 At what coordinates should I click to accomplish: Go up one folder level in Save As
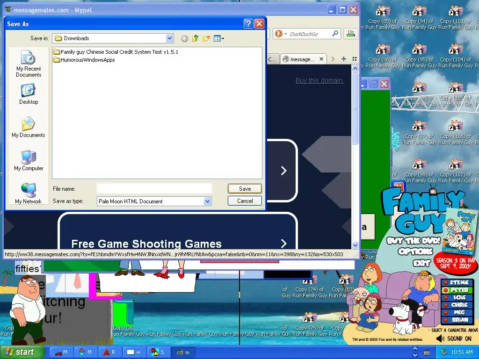click(195, 38)
